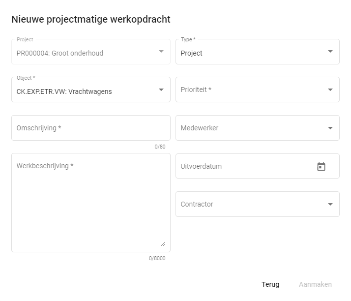This screenshot has height=301, width=351.
Task: Click the 'Nieuwe projectmatige werkopdracht' heading
Action: coord(91,19)
